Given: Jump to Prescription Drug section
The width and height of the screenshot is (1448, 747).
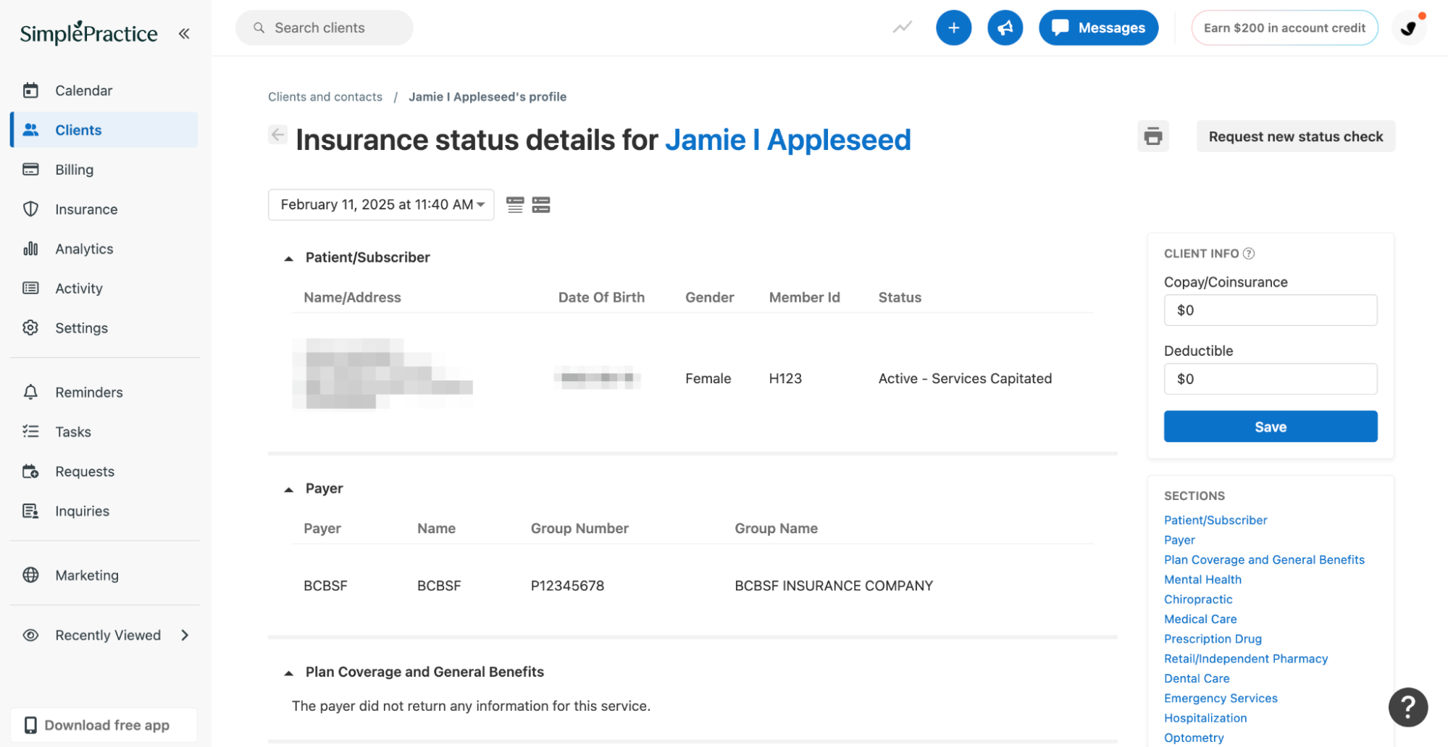Looking at the screenshot, I should coord(1213,639).
